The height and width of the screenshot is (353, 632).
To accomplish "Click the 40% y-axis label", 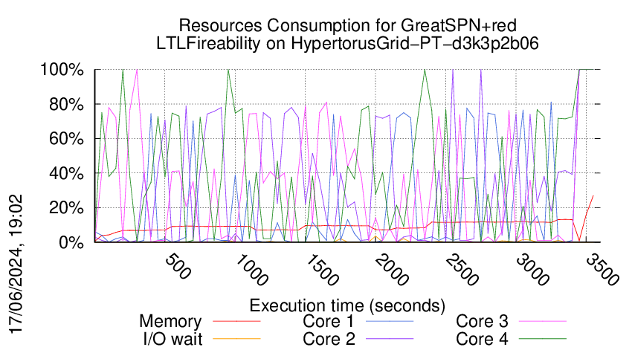I will [x=66, y=174].
